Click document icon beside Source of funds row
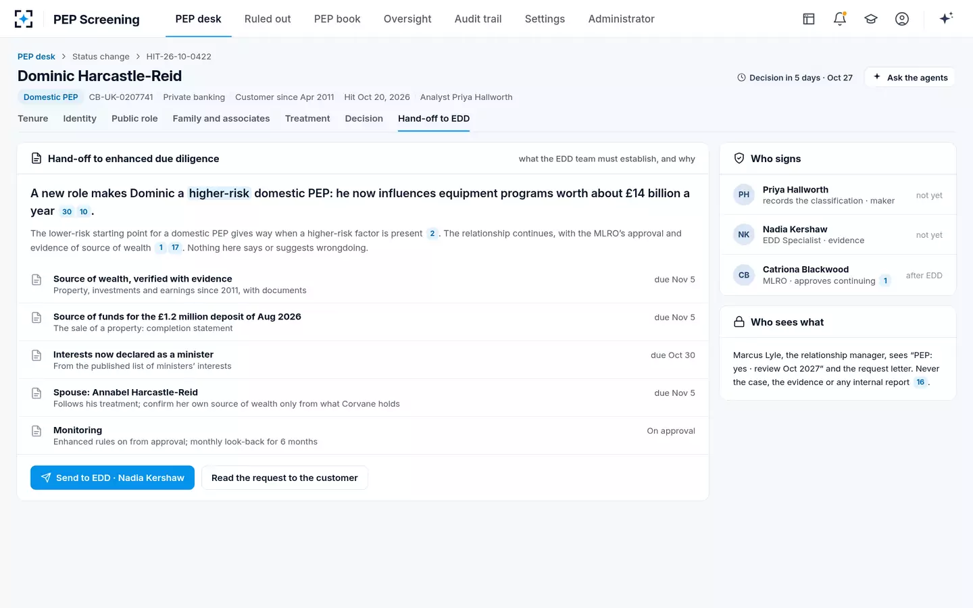This screenshot has width=973, height=608. click(x=36, y=318)
